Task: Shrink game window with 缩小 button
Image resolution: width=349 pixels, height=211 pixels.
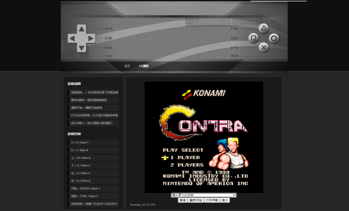Action: pos(225,200)
